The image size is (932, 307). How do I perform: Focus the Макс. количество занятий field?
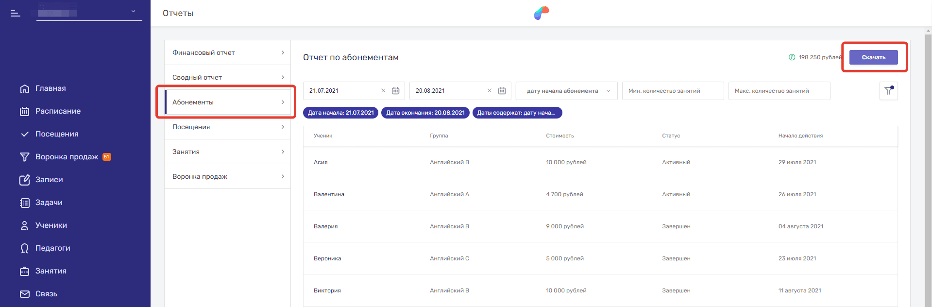coord(779,91)
